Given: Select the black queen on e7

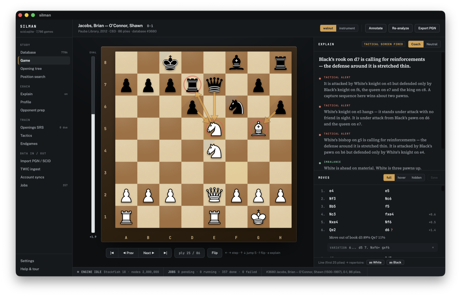Looking at the screenshot, I should click(x=214, y=85).
